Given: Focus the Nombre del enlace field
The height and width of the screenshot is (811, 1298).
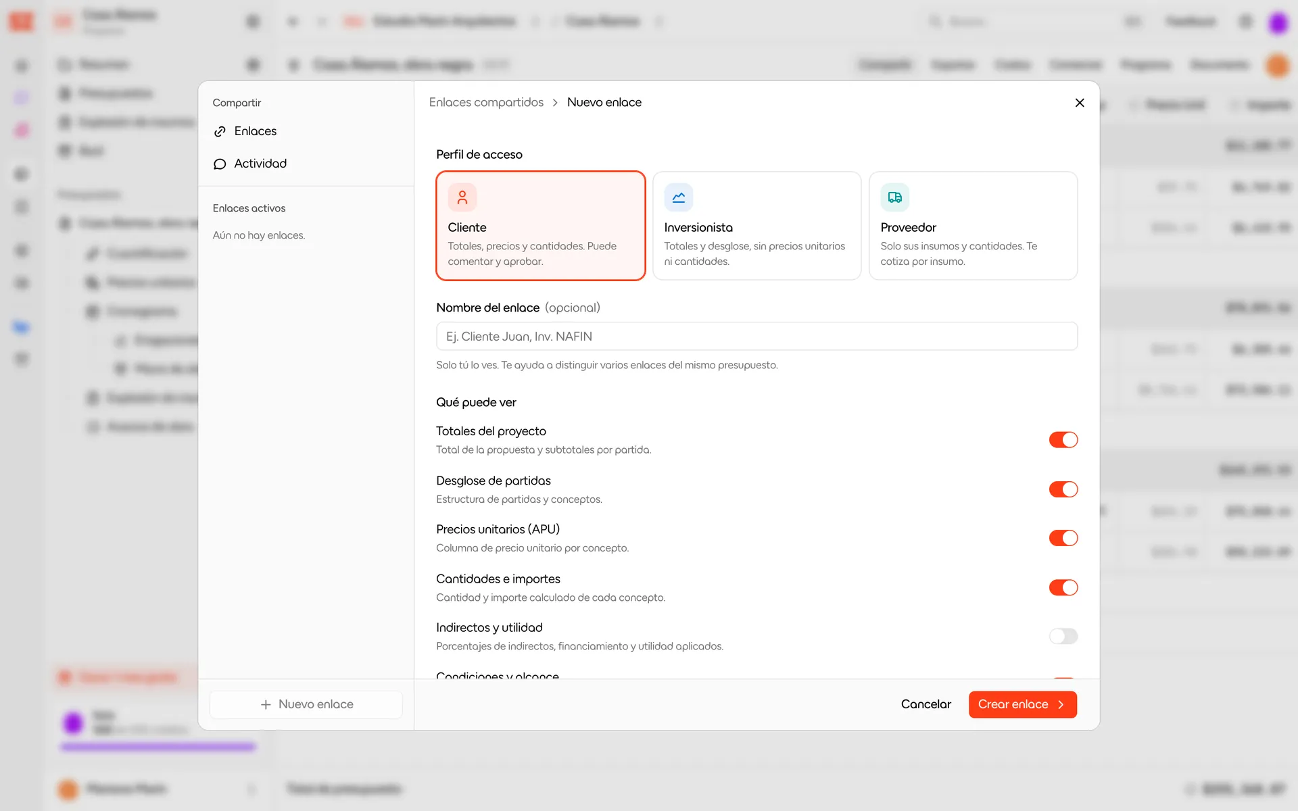Looking at the screenshot, I should pyautogui.click(x=756, y=337).
